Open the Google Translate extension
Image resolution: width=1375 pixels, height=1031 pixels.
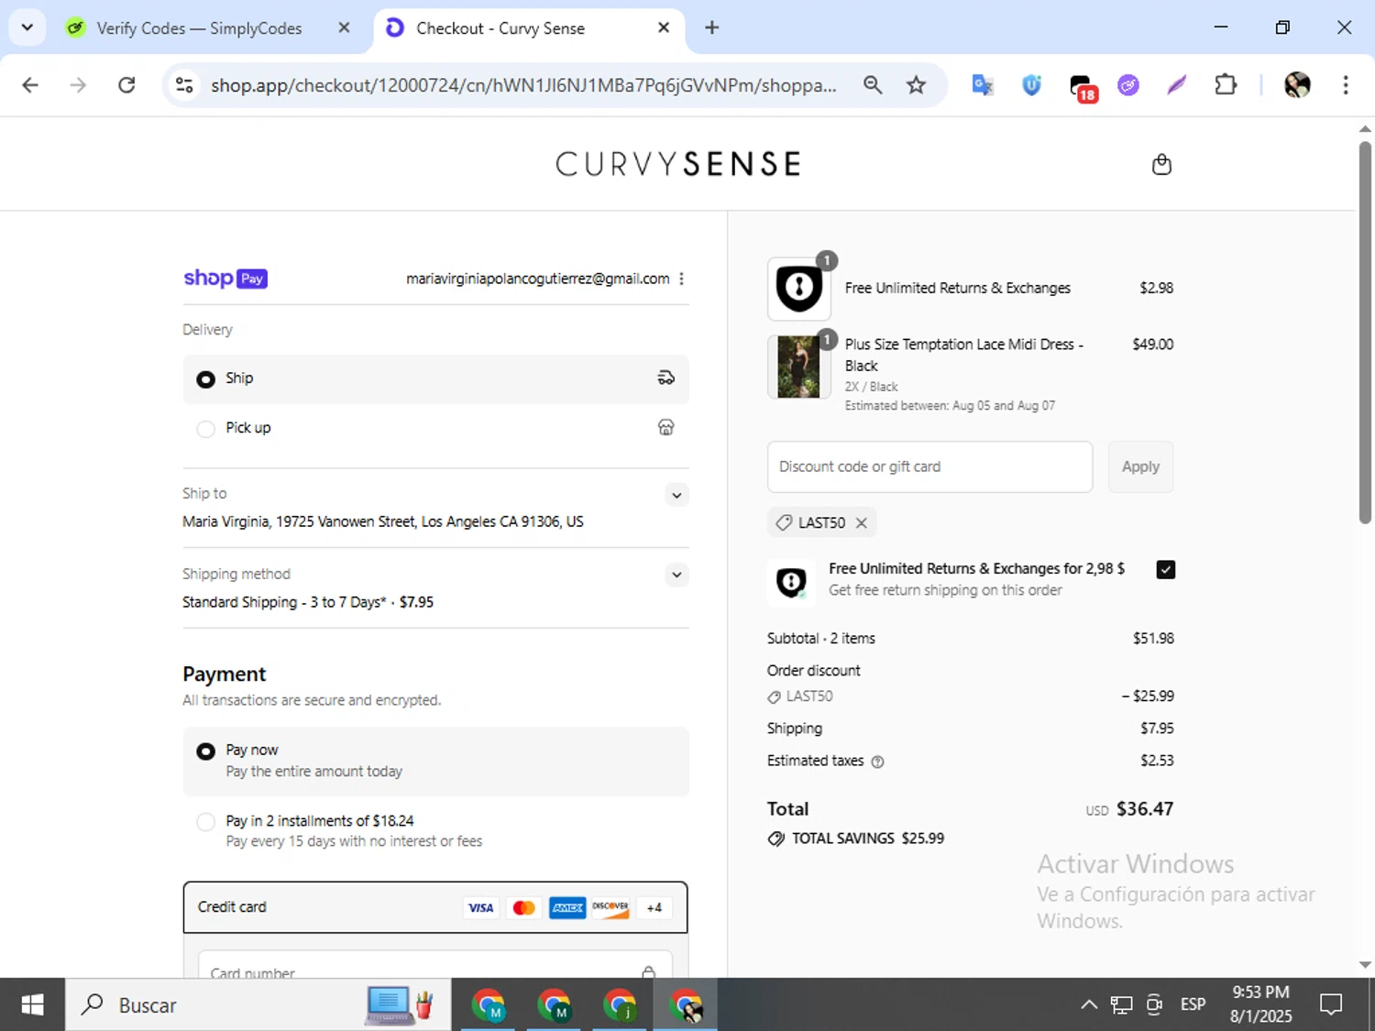983,85
